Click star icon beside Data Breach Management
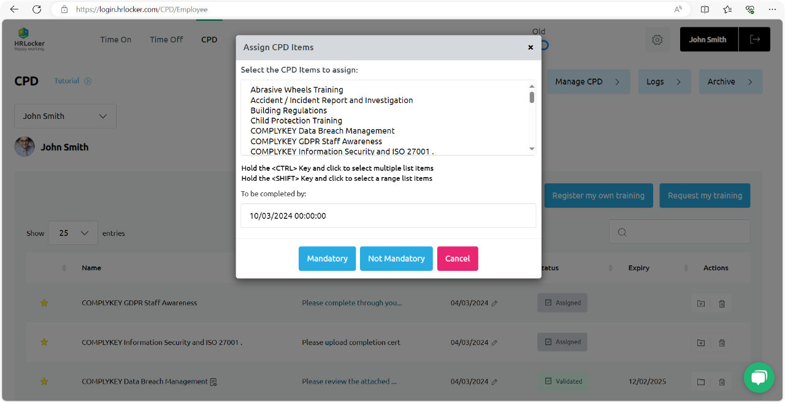The width and height of the screenshot is (785, 402). 44,382
